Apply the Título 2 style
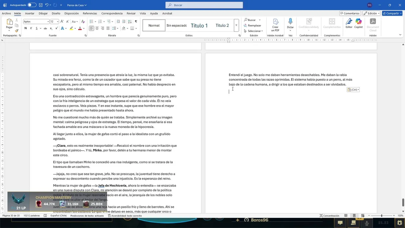The image size is (405, 228). (x=222, y=25)
